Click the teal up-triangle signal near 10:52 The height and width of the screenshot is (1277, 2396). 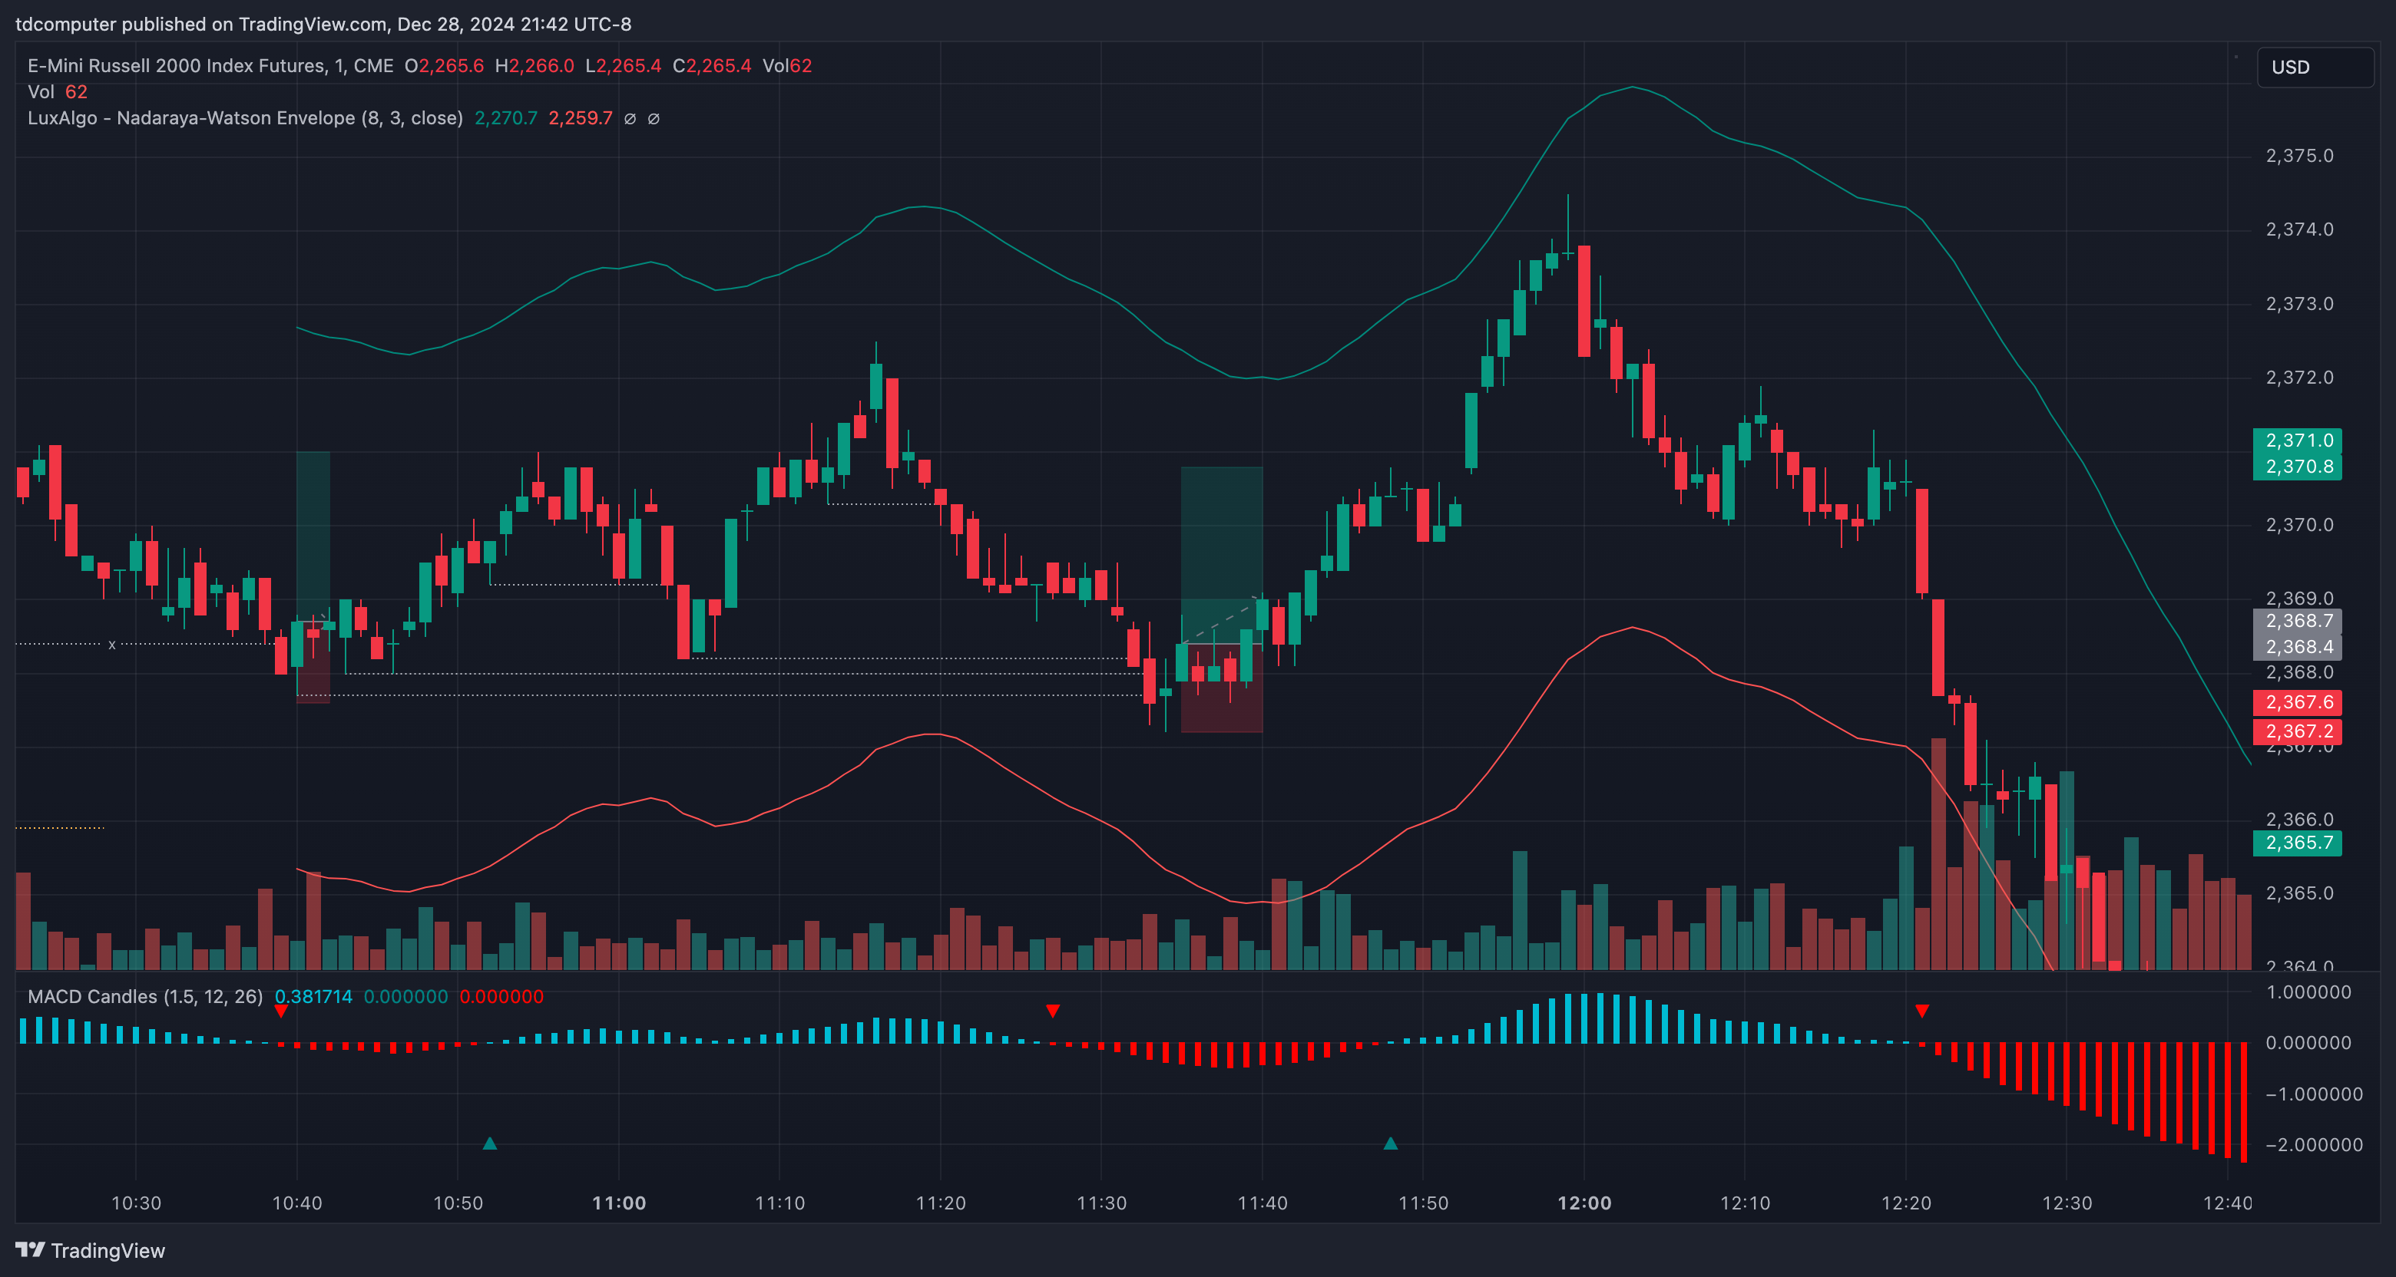pos(490,1143)
